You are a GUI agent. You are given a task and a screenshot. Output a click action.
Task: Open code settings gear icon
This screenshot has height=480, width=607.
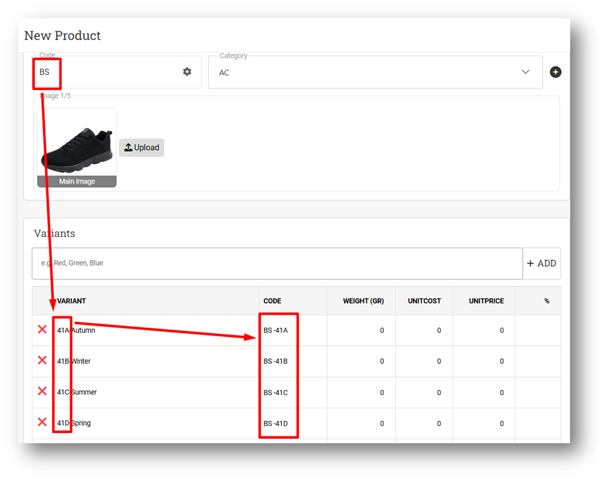click(187, 72)
